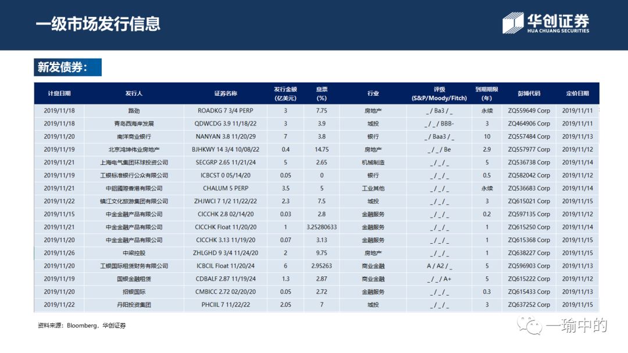Select the CICCHK Float 11/20/20 security cell
The width and height of the screenshot is (628, 353).
(226, 227)
